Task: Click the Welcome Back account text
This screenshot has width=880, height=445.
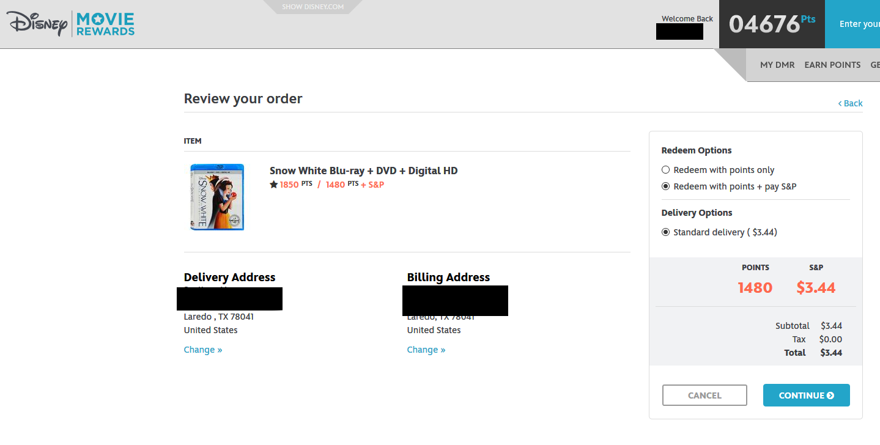Action: [687, 19]
